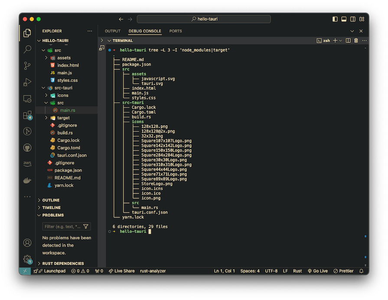This screenshot has height=300, width=388.
Task: Open the Run and Debug view
Action: point(27,82)
